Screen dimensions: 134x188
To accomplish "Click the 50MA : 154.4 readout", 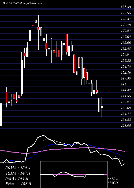I will (x=18, y=168).
